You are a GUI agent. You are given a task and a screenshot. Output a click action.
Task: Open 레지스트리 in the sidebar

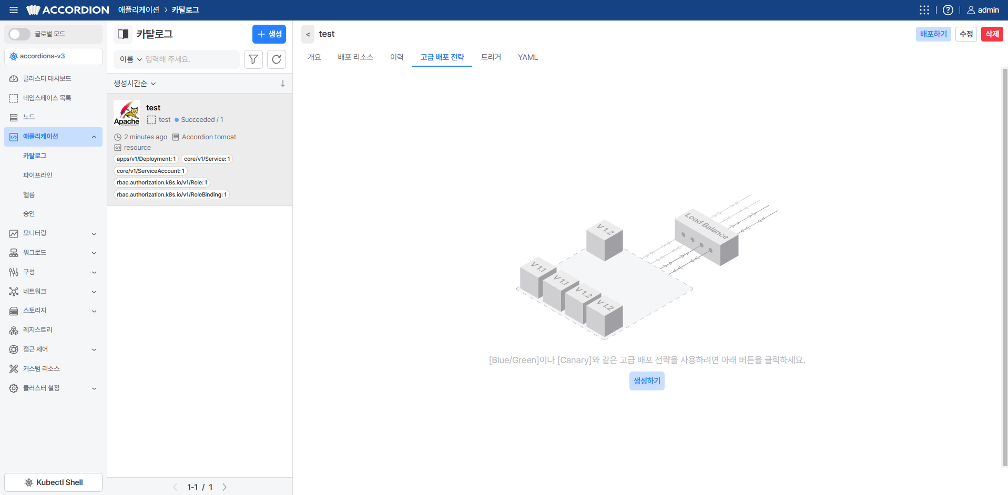click(x=53, y=330)
